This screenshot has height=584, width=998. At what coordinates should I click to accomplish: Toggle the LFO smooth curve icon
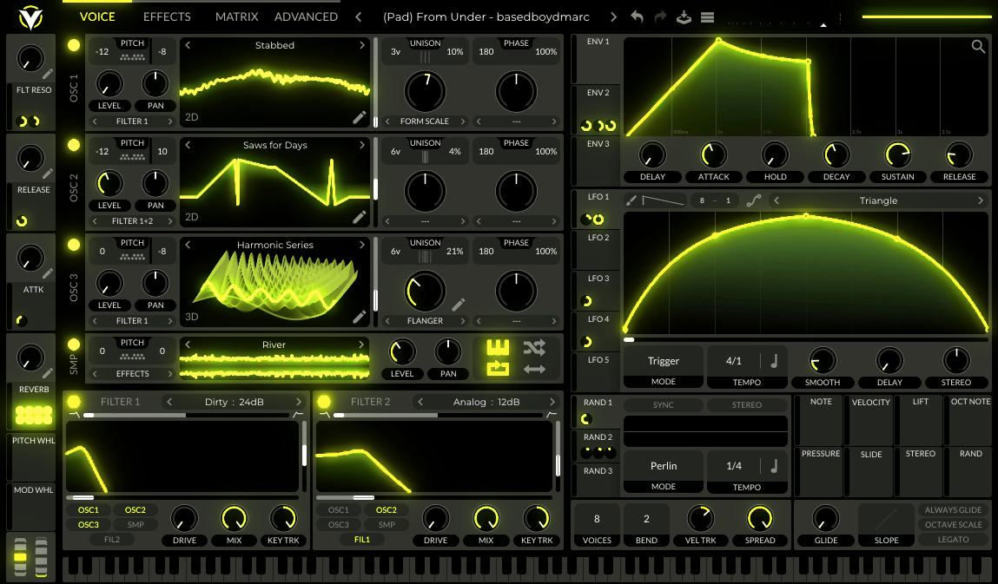point(754,200)
